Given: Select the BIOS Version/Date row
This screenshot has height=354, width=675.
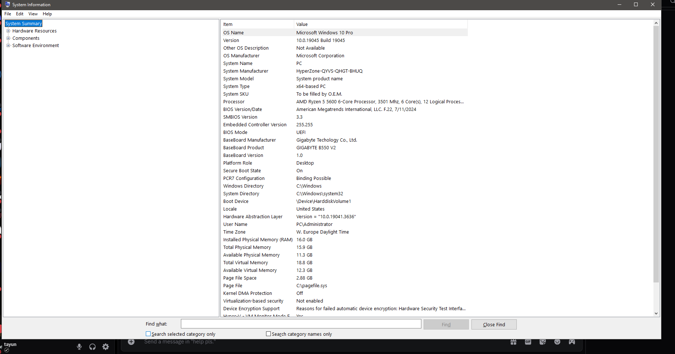Looking at the screenshot, I should pos(345,109).
